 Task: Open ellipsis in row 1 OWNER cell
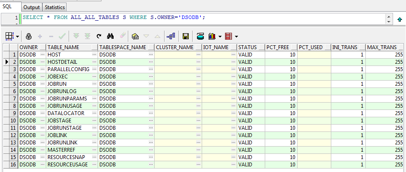[42, 55]
